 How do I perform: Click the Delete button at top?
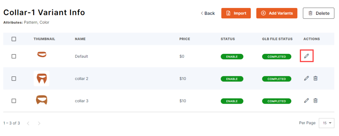click(x=318, y=13)
